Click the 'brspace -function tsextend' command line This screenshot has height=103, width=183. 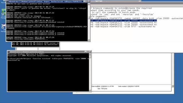pyautogui.click(x=48, y=59)
